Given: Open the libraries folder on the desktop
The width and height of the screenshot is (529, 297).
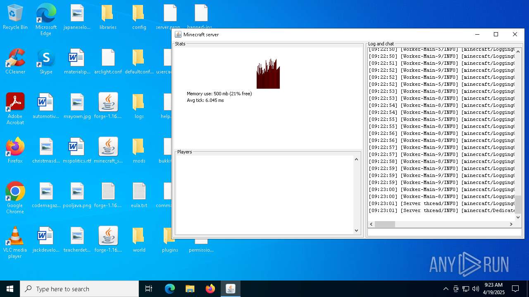Looking at the screenshot, I should click(108, 17).
